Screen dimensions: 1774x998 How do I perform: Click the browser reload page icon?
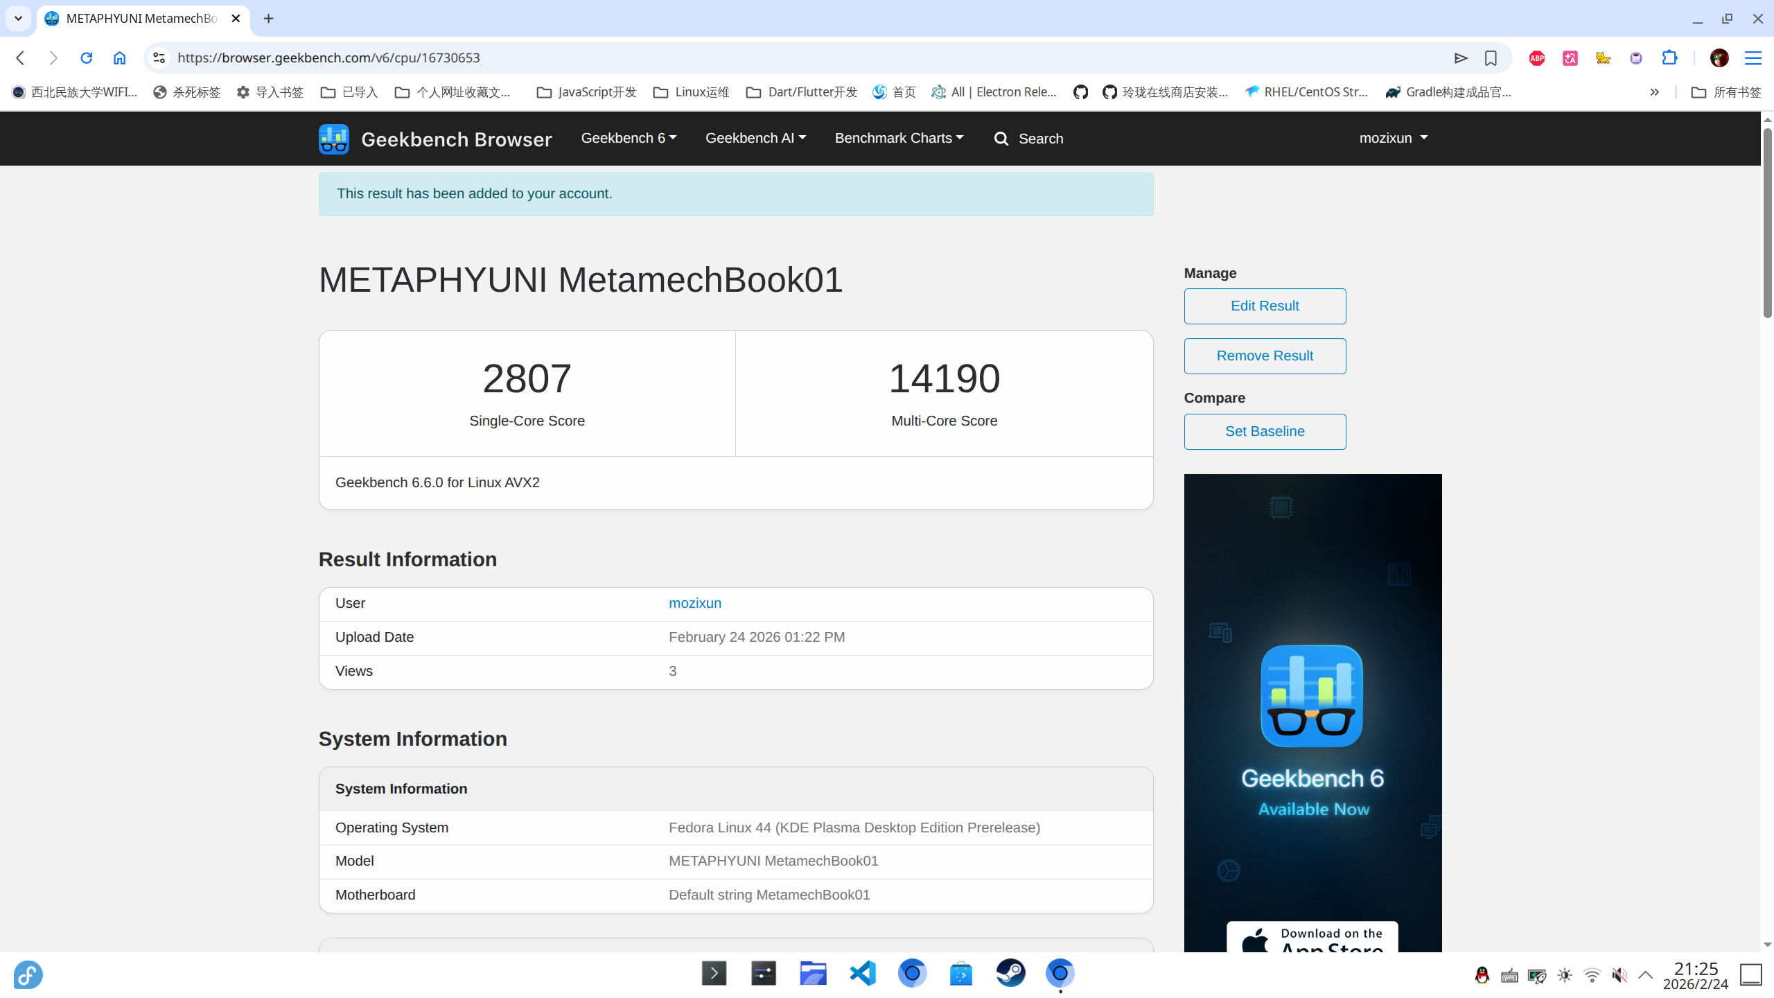(x=86, y=58)
